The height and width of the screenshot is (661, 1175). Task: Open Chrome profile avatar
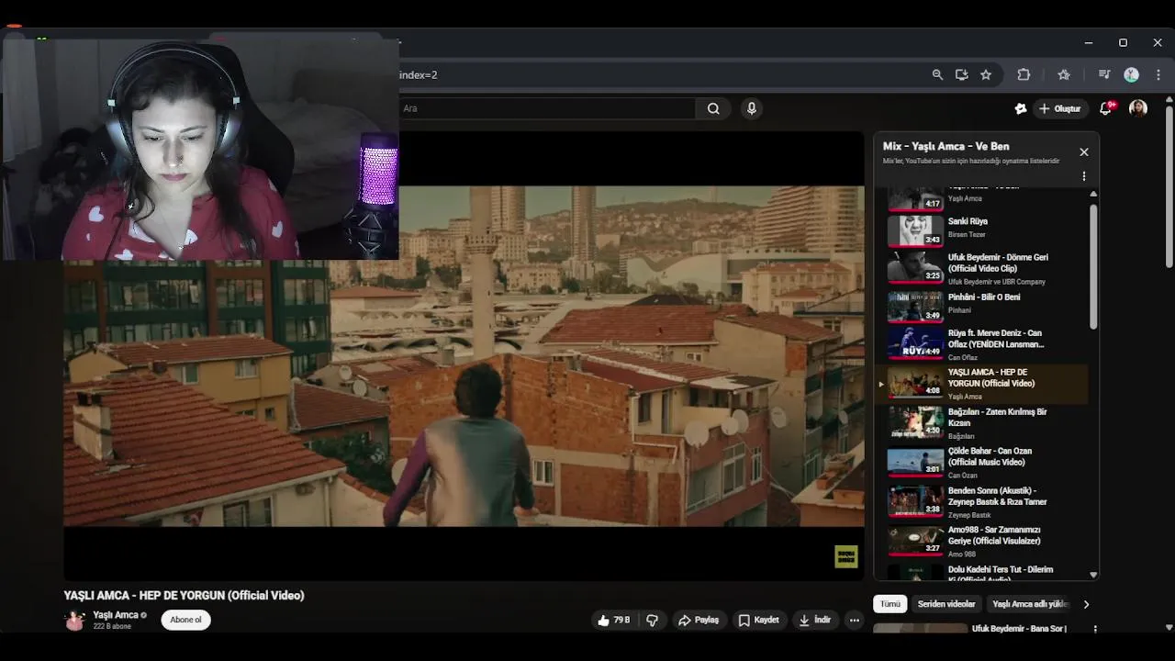pyautogui.click(x=1132, y=74)
